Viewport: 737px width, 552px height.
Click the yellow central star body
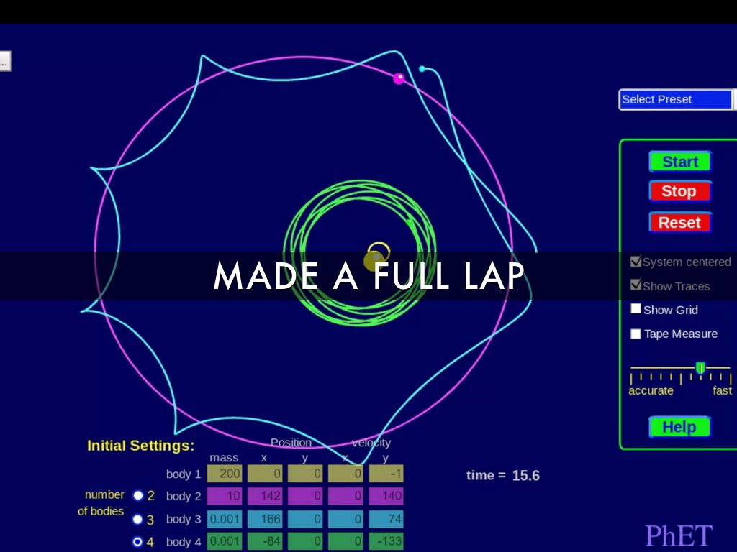[374, 261]
